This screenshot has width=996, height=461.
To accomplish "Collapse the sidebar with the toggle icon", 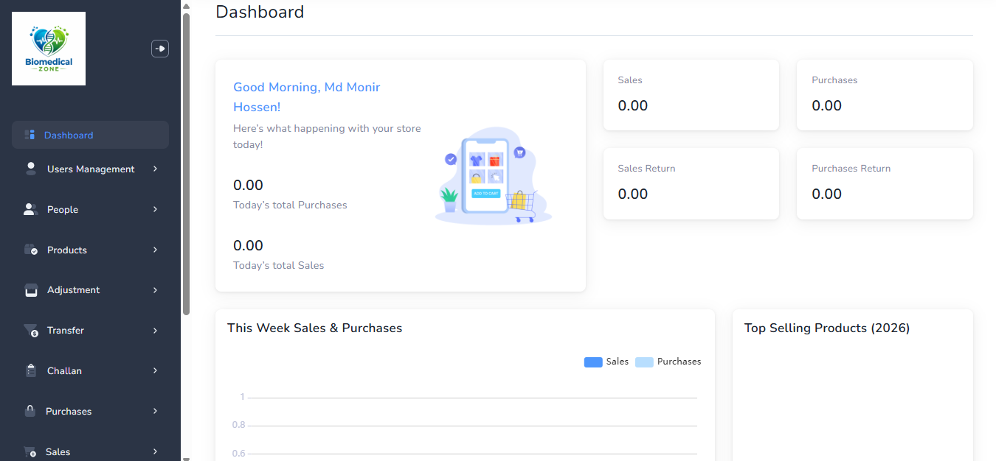I will pyautogui.click(x=160, y=49).
